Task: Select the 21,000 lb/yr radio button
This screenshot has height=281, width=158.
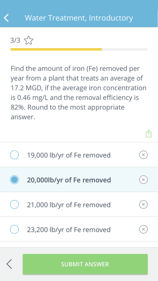Action: pos(15,204)
